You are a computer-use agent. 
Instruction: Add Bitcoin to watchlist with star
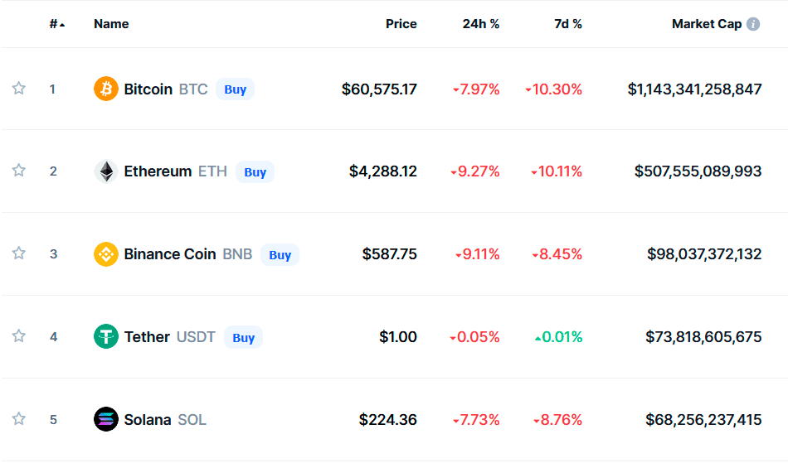click(x=19, y=89)
